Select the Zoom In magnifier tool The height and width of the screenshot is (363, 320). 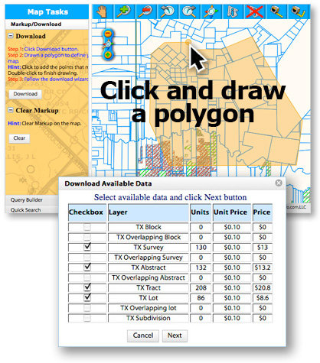tap(124, 11)
